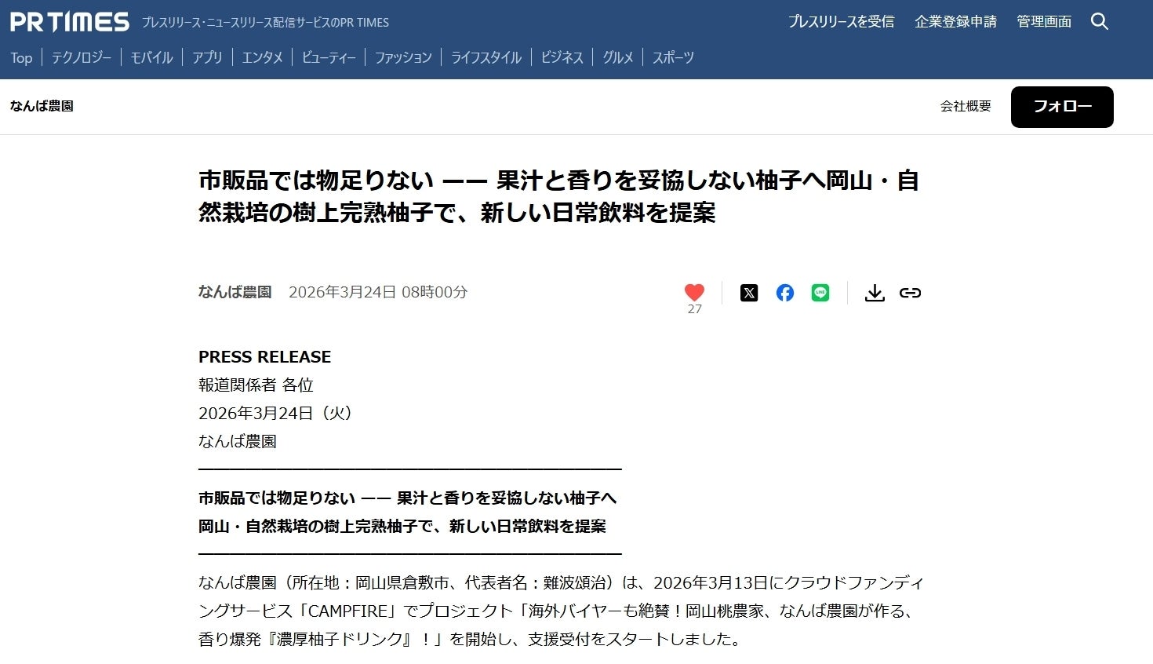
Task: Copy the article link icon
Action: (x=910, y=293)
